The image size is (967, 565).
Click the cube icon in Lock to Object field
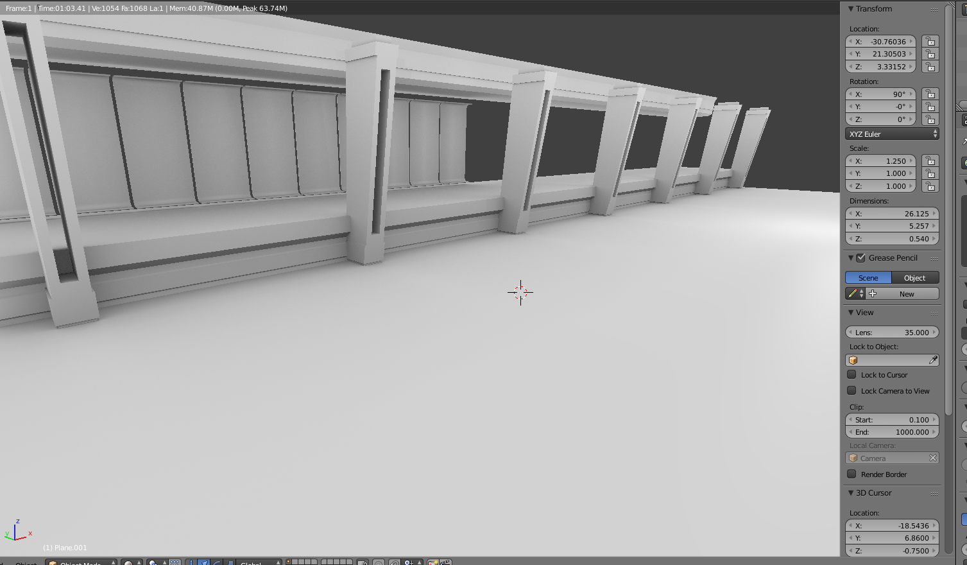coord(853,360)
